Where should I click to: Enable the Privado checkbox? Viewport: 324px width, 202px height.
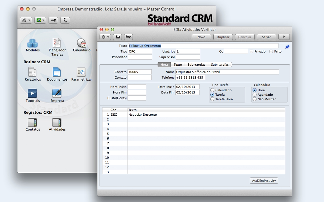(251, 52)
